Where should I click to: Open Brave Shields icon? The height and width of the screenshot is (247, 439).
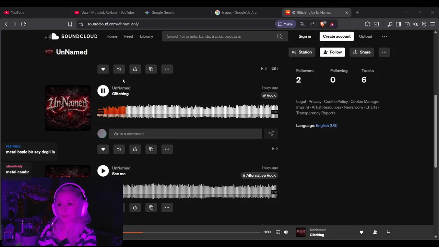click(322, 24)
